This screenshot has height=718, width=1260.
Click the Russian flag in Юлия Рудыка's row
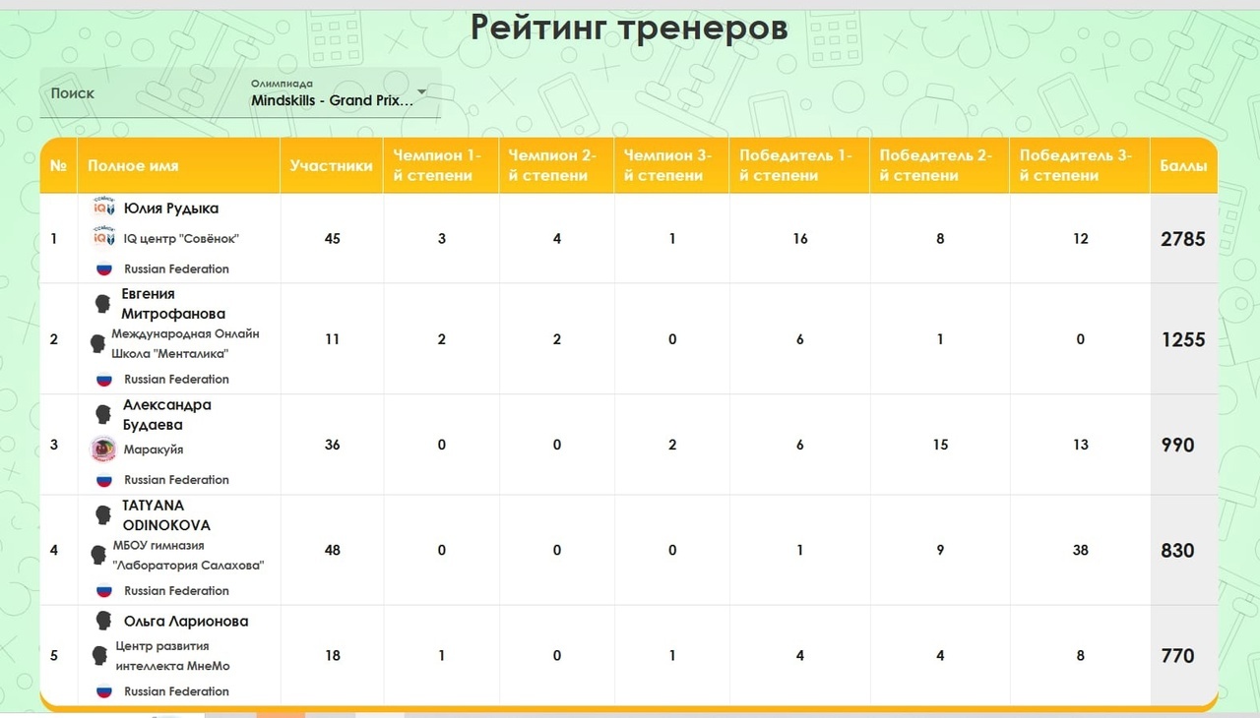pos(103,269)
